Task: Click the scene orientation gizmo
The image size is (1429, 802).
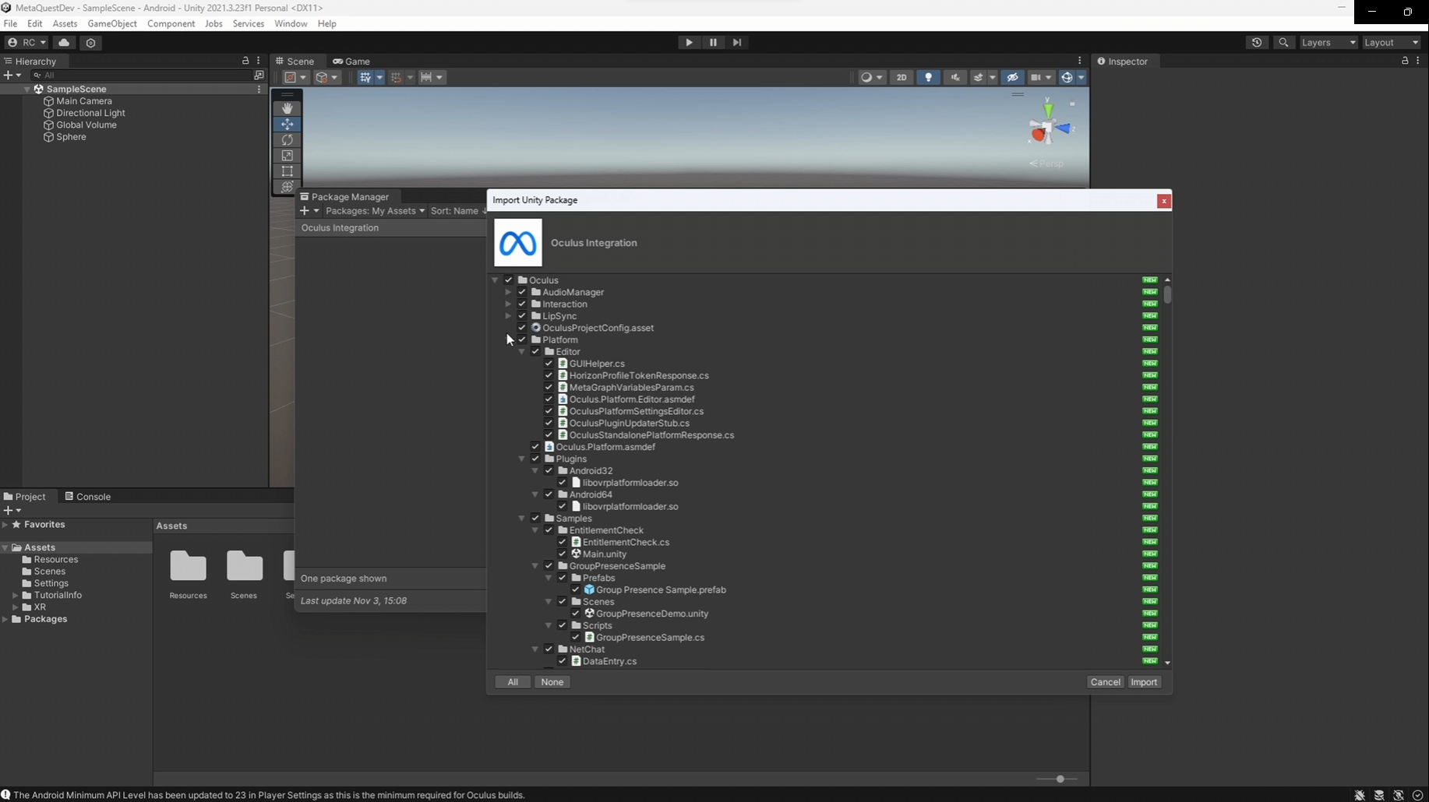Action: (1049, 128)
